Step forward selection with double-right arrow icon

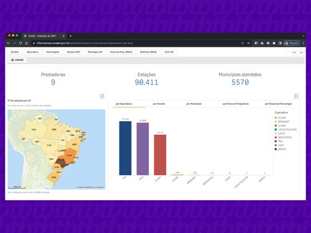click(302, 52)
